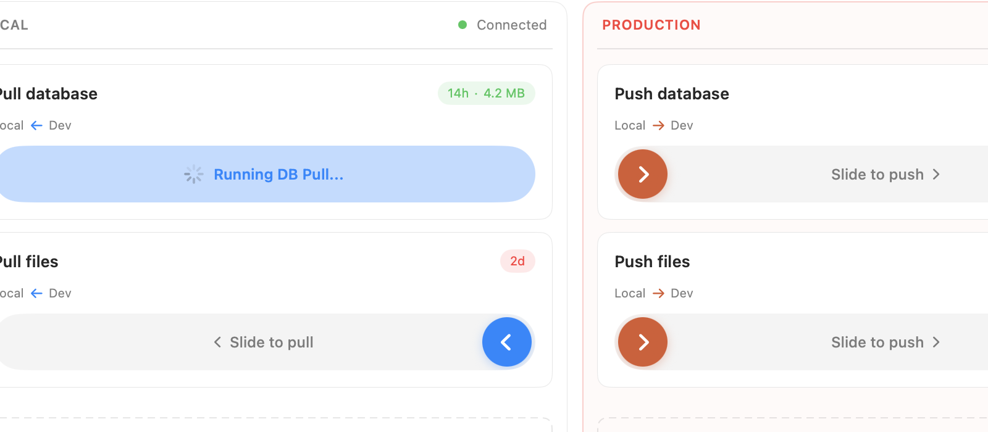Click the orange Push files slider handle

click(643, 342)
